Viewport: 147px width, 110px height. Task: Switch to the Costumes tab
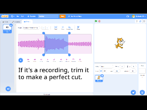point(16,22)
